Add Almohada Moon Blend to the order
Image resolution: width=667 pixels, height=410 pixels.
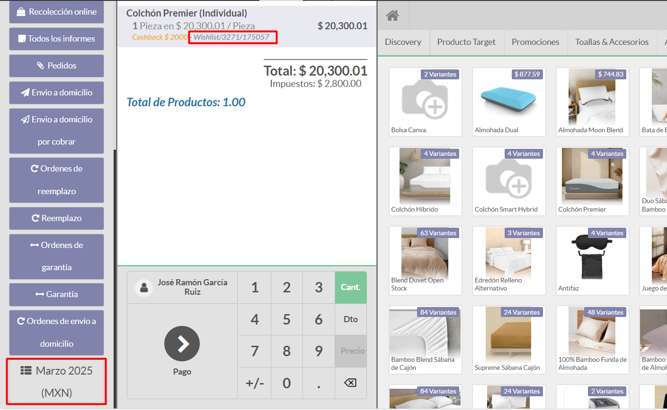point(592,102)
